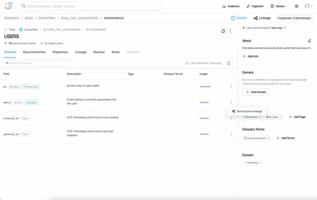
Task: Click the settings gear icon
Action: point(296,6)
